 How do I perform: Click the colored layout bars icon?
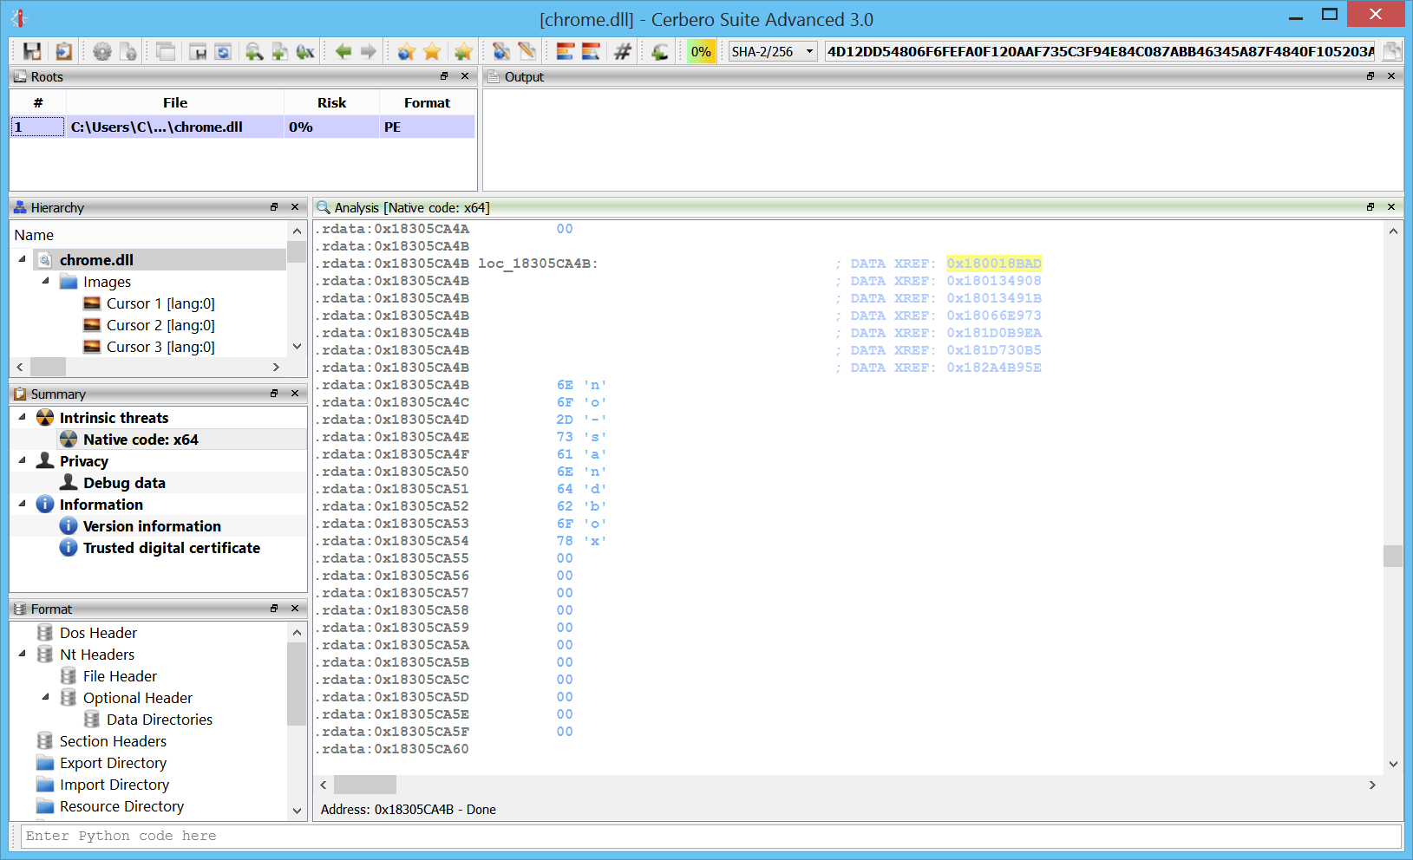click(565, 52)
